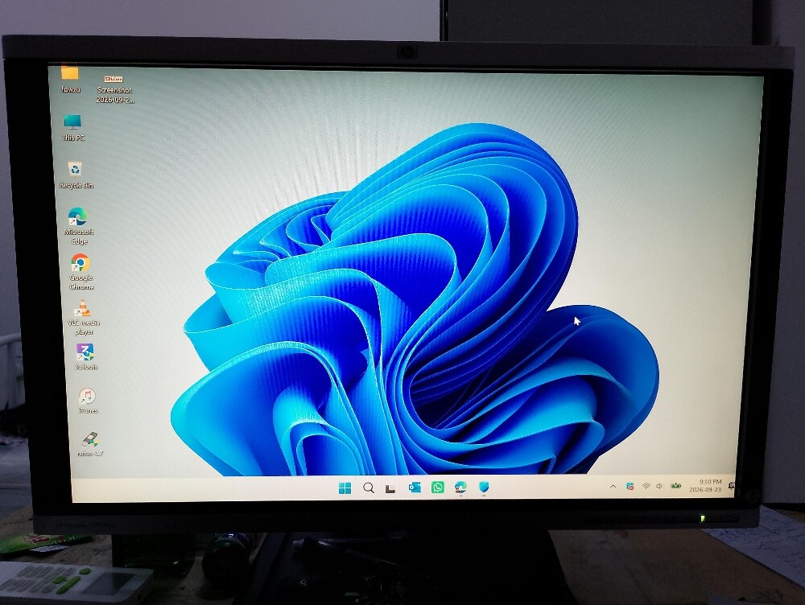Check the battery status icon in tray

[675, 485]
